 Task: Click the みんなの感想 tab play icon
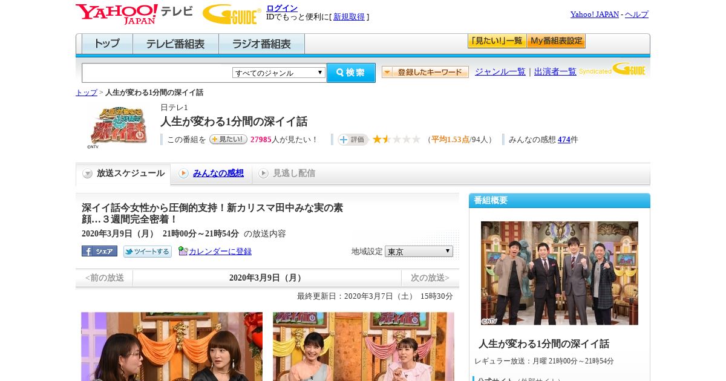[x=183, y=174]
